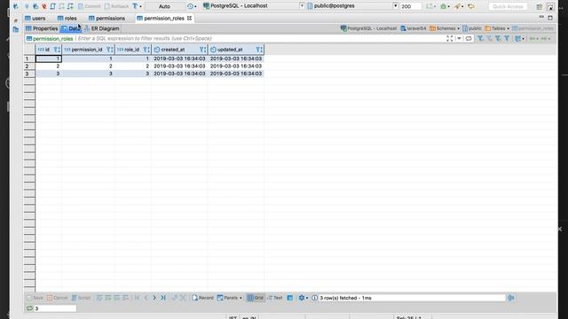Image resolution: width=568 pixels, height=319 pixels.
Task: Go to the previous row arrow
Action: coord(146,298)
